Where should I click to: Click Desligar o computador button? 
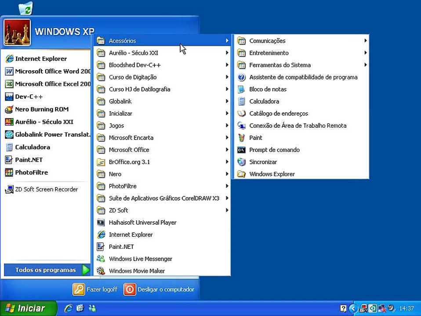(x=159, y=289)
